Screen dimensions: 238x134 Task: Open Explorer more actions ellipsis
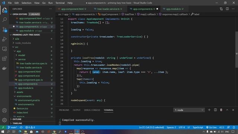click(x=51, y=9)
